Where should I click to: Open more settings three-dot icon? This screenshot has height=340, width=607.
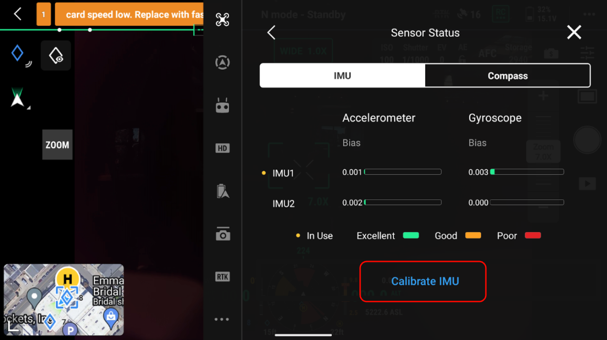pyautogui.click(x=222, y=319)
